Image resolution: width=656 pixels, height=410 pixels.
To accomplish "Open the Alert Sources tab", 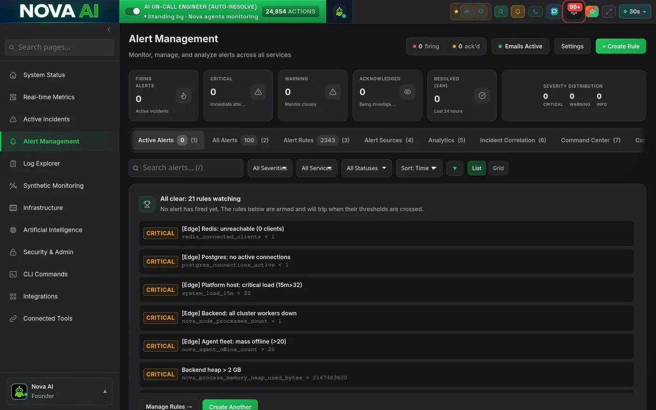I will pyautogui.click(x=389, y=140).
